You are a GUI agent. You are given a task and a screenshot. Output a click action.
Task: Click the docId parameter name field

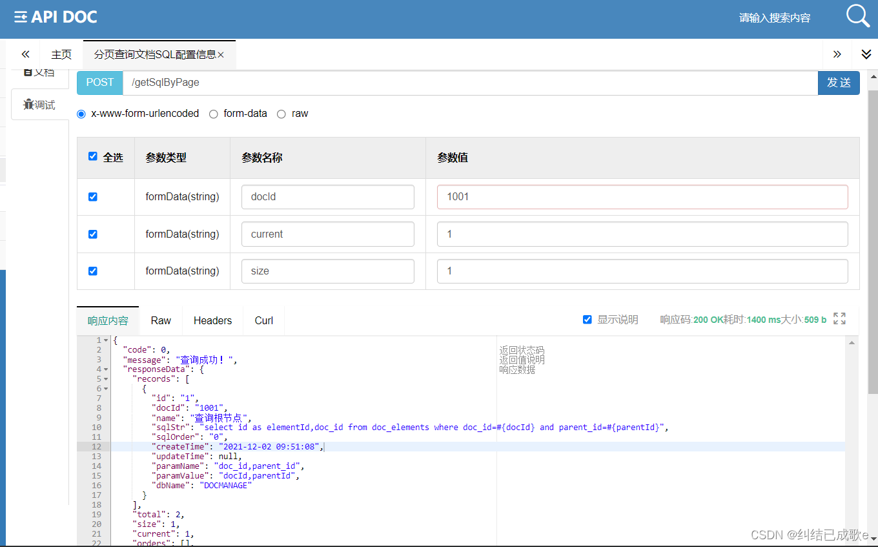pos(328,196)
